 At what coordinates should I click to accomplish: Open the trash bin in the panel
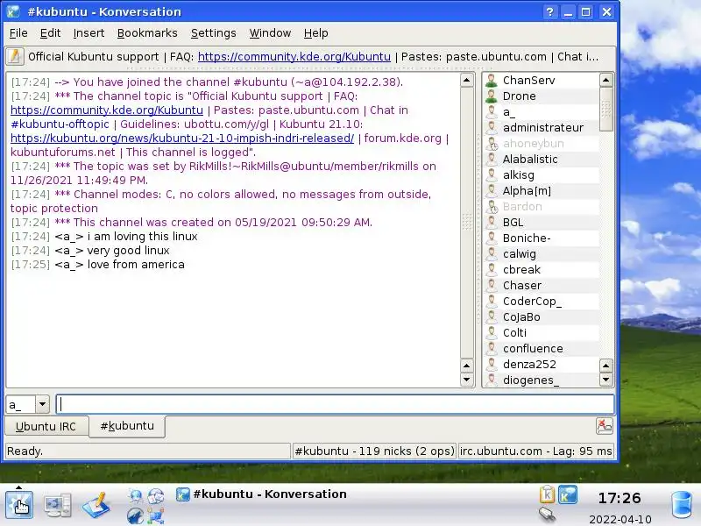click(x=682, y=505)
